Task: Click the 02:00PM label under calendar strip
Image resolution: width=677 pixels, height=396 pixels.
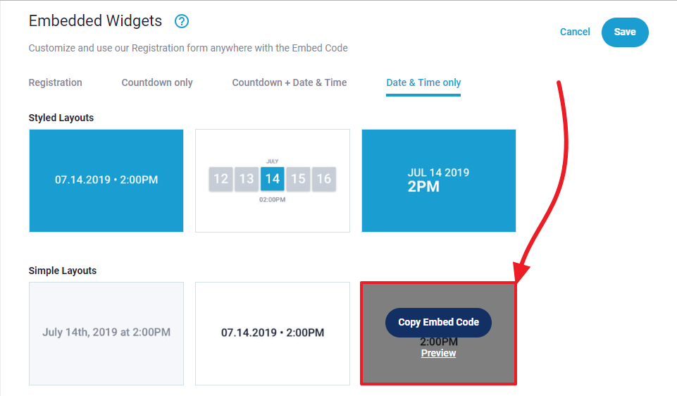Action: point(273,200)
